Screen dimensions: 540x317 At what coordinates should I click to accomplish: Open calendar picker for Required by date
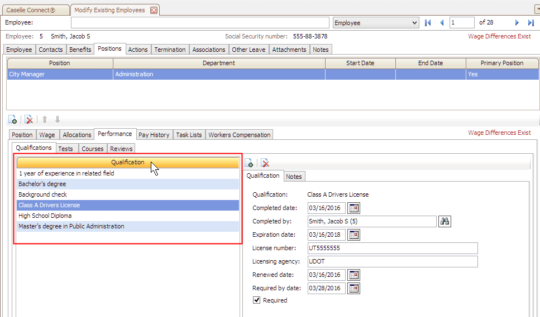point(353,289)
